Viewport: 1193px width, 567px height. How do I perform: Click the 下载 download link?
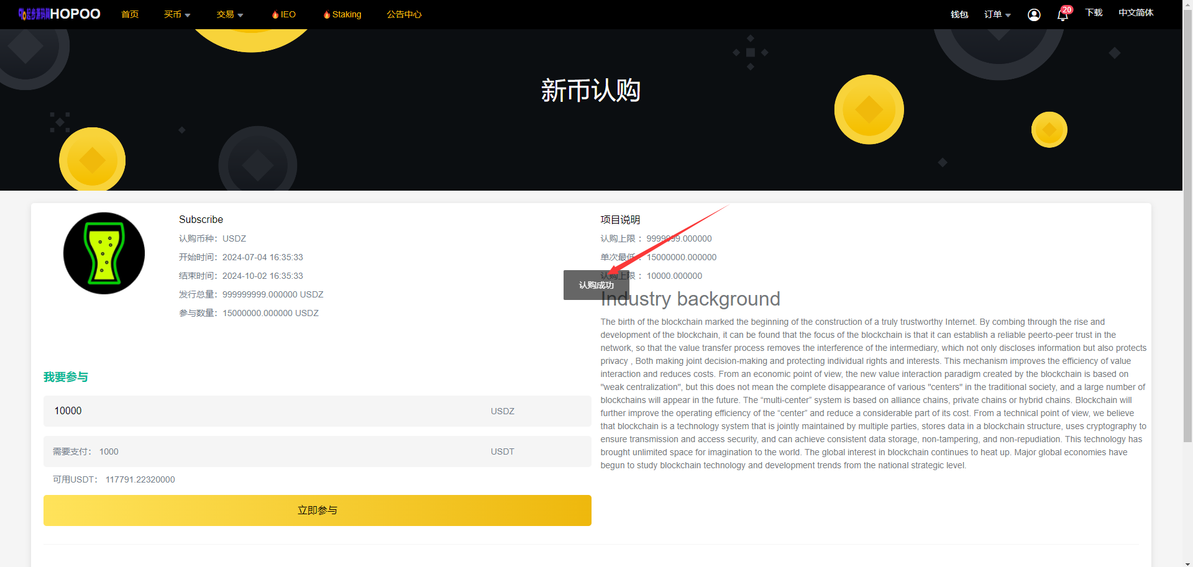point(1094,12)
